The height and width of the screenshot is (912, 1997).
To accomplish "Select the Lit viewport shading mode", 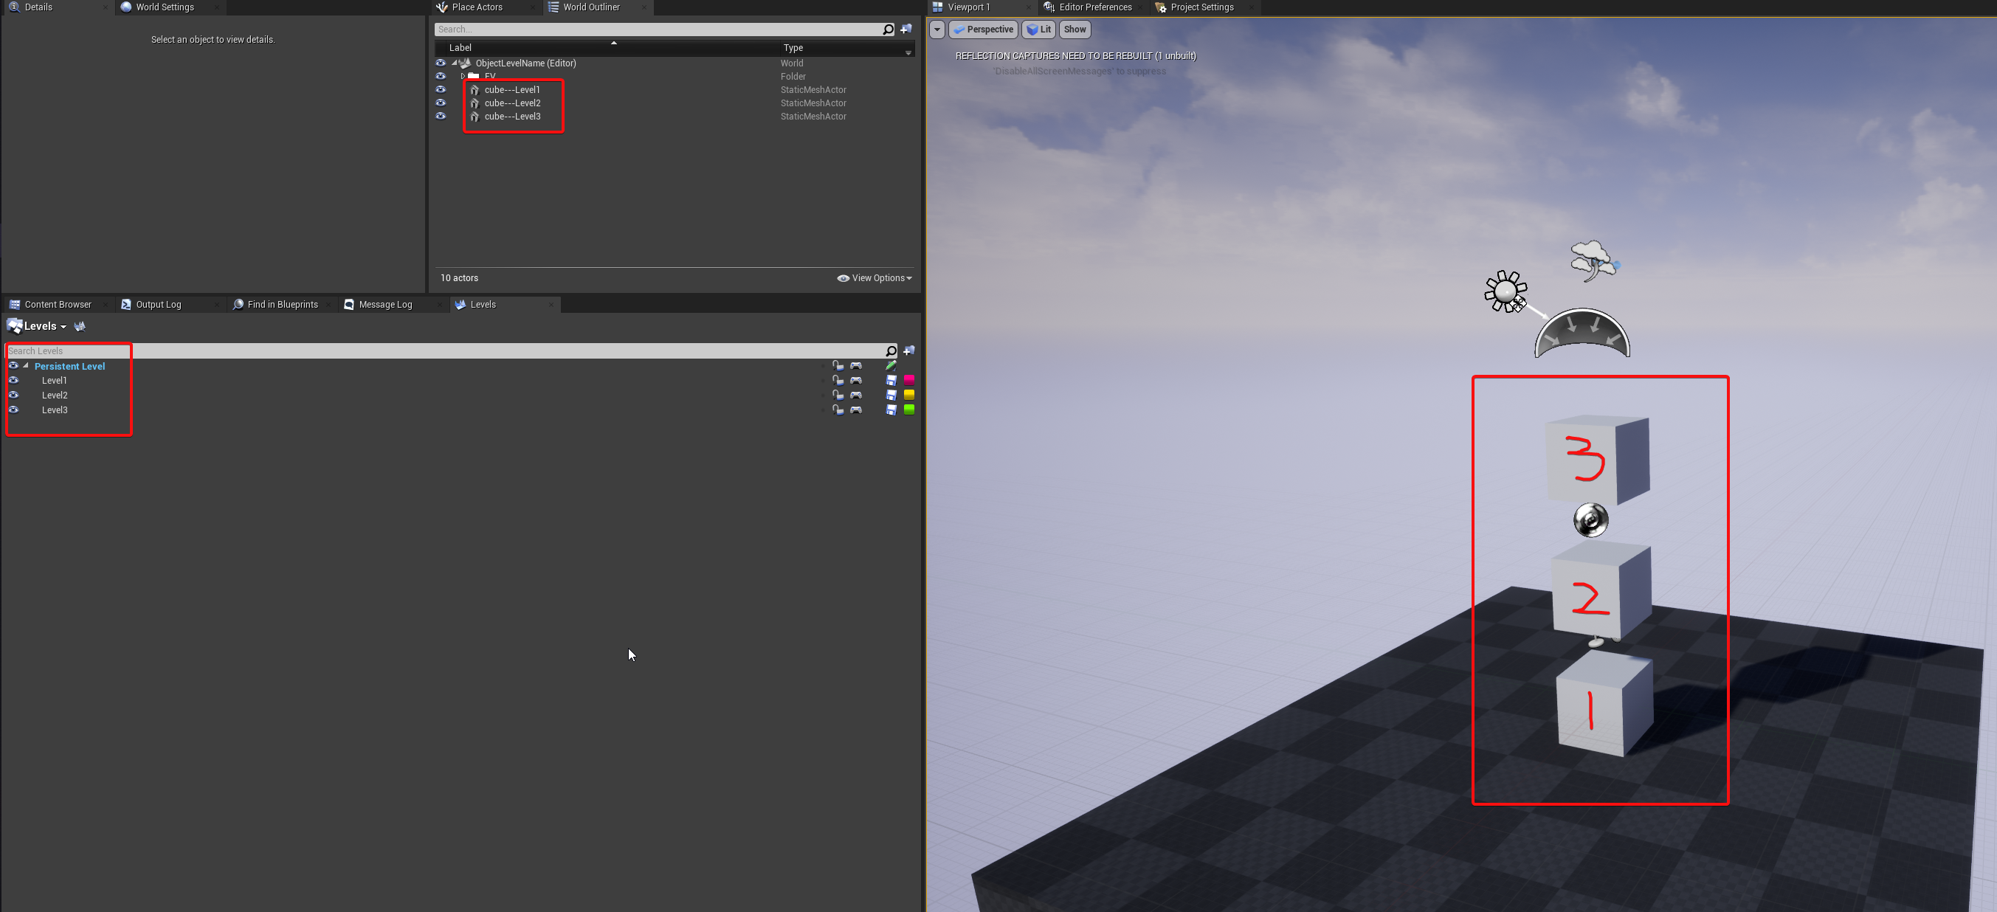I will 1039,30.
